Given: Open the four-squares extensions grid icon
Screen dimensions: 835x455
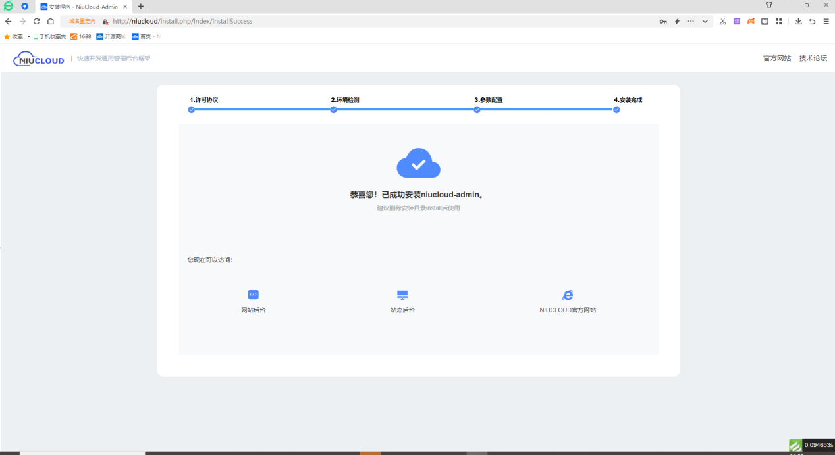Looking at the screenshot, I should (778, 21).
